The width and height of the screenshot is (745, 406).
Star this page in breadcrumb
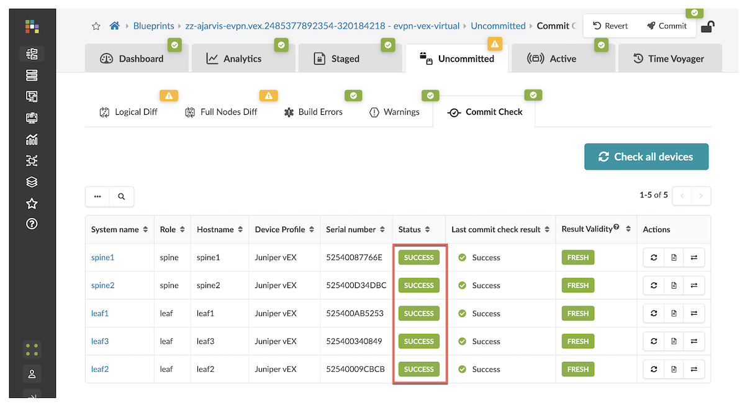tap(96, 26)
